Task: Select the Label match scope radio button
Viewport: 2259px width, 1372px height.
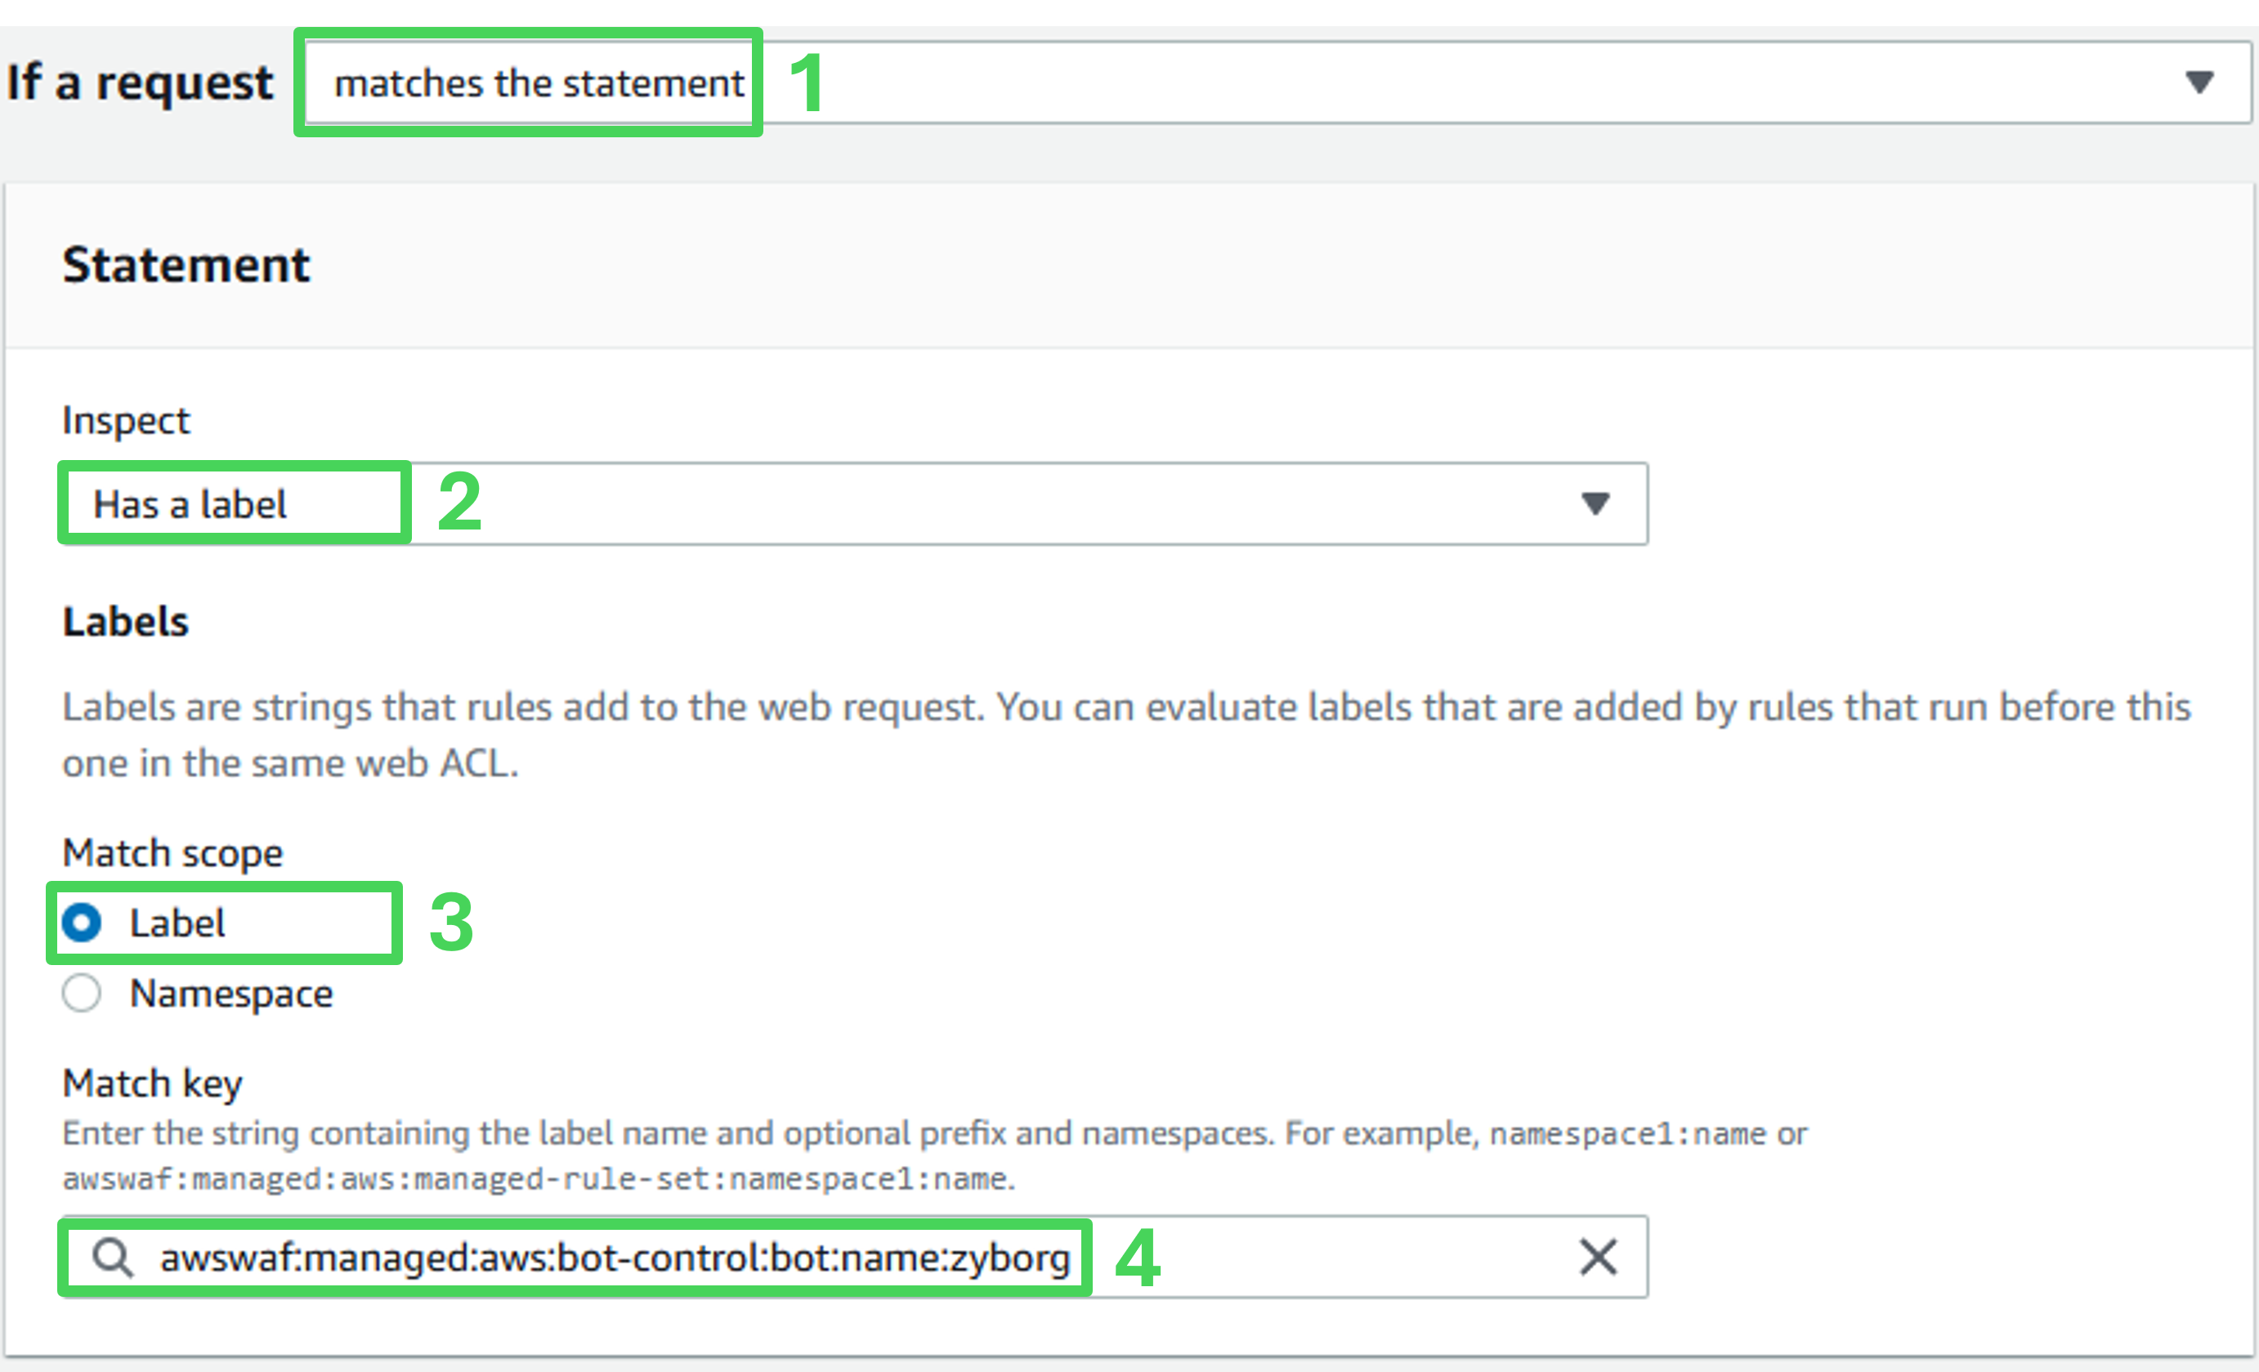Action: tap(82, 922)
